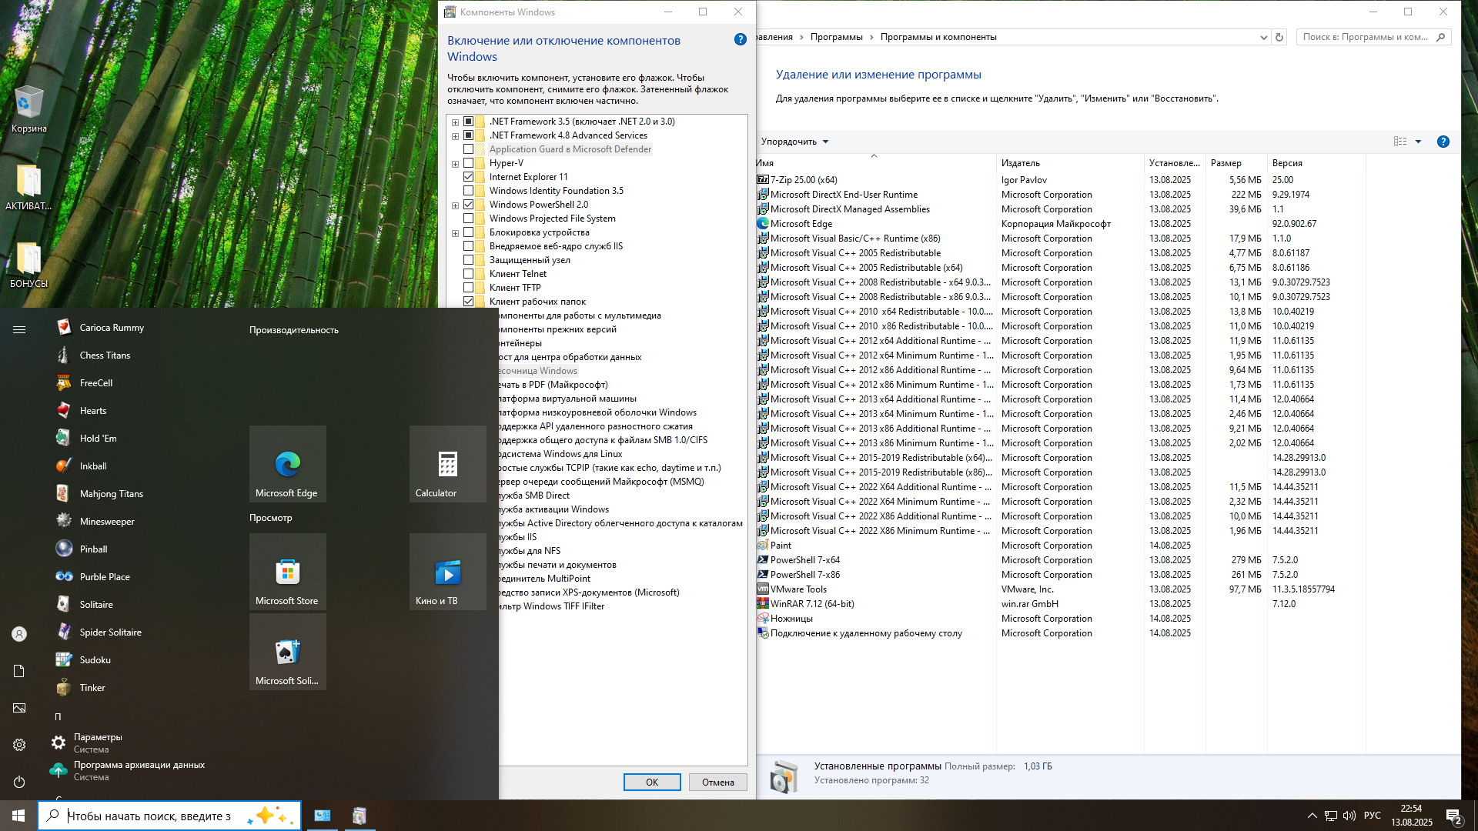This screenshot has width=1478, height=831.
Task: Open FreeCell game in Start menu
Action: click(95, 383)
